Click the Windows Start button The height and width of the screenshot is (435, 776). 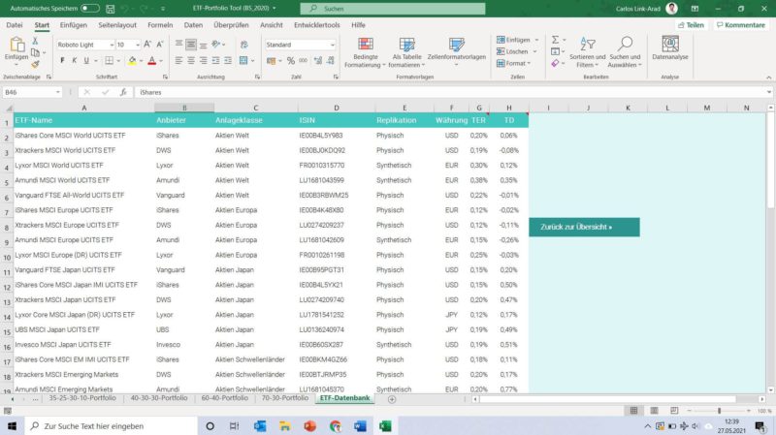[12, 426]
